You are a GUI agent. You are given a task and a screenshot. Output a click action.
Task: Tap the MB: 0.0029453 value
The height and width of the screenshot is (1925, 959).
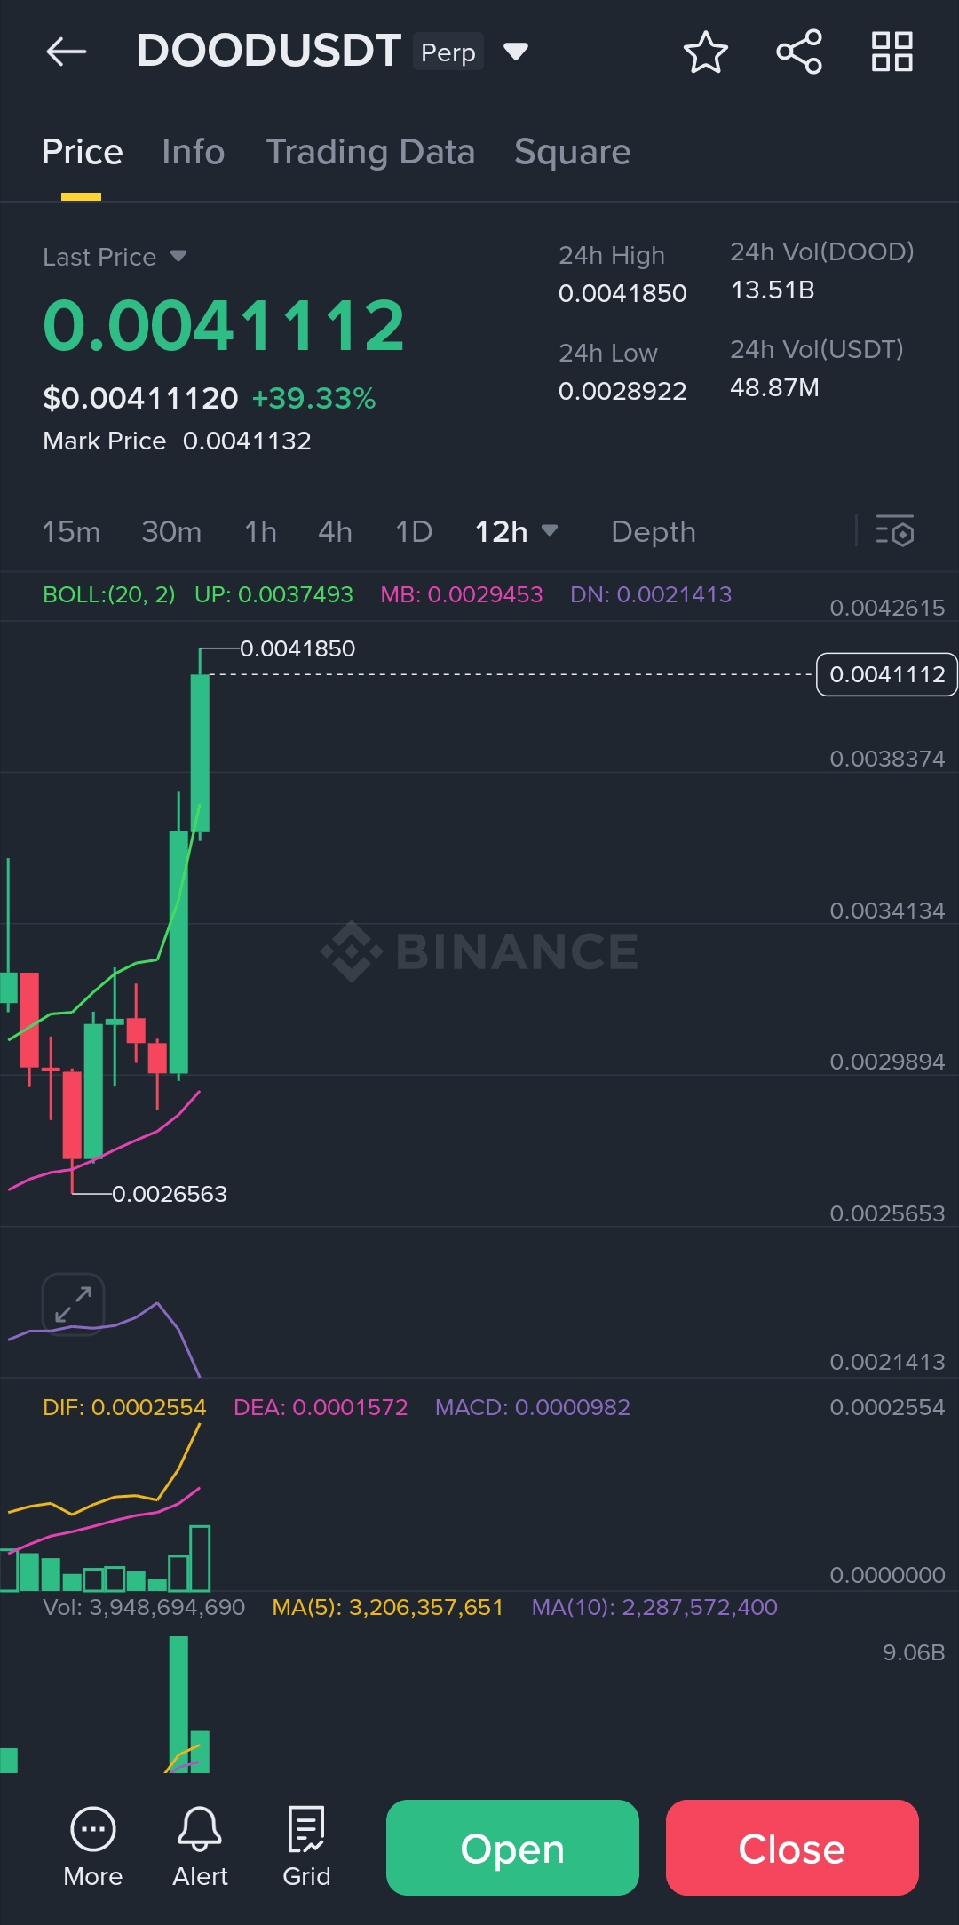pos(461,594)
